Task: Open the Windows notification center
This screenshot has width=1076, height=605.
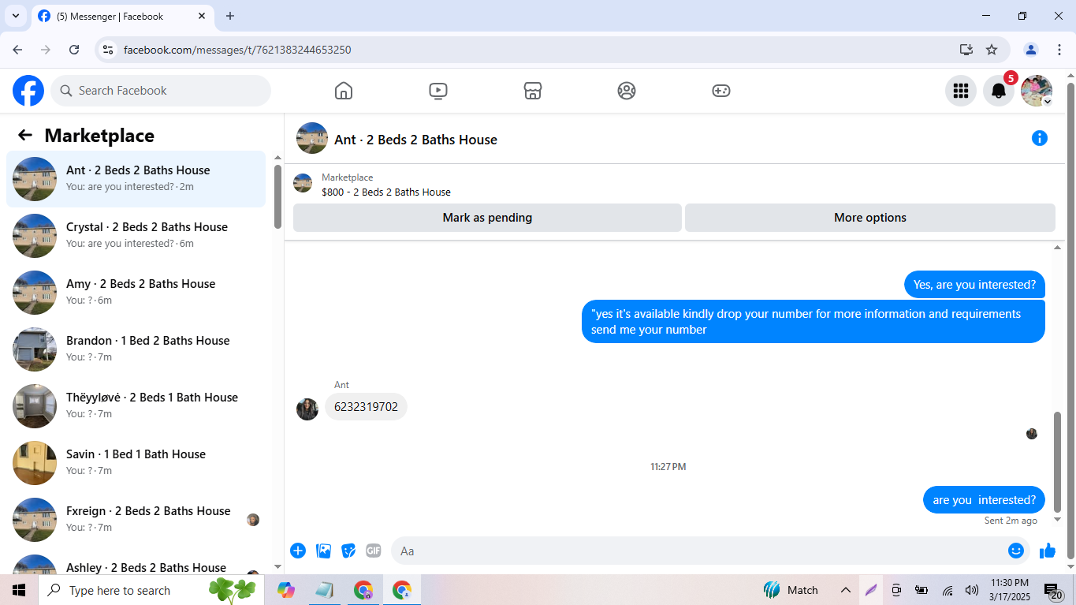Action: coord(1053,590)
